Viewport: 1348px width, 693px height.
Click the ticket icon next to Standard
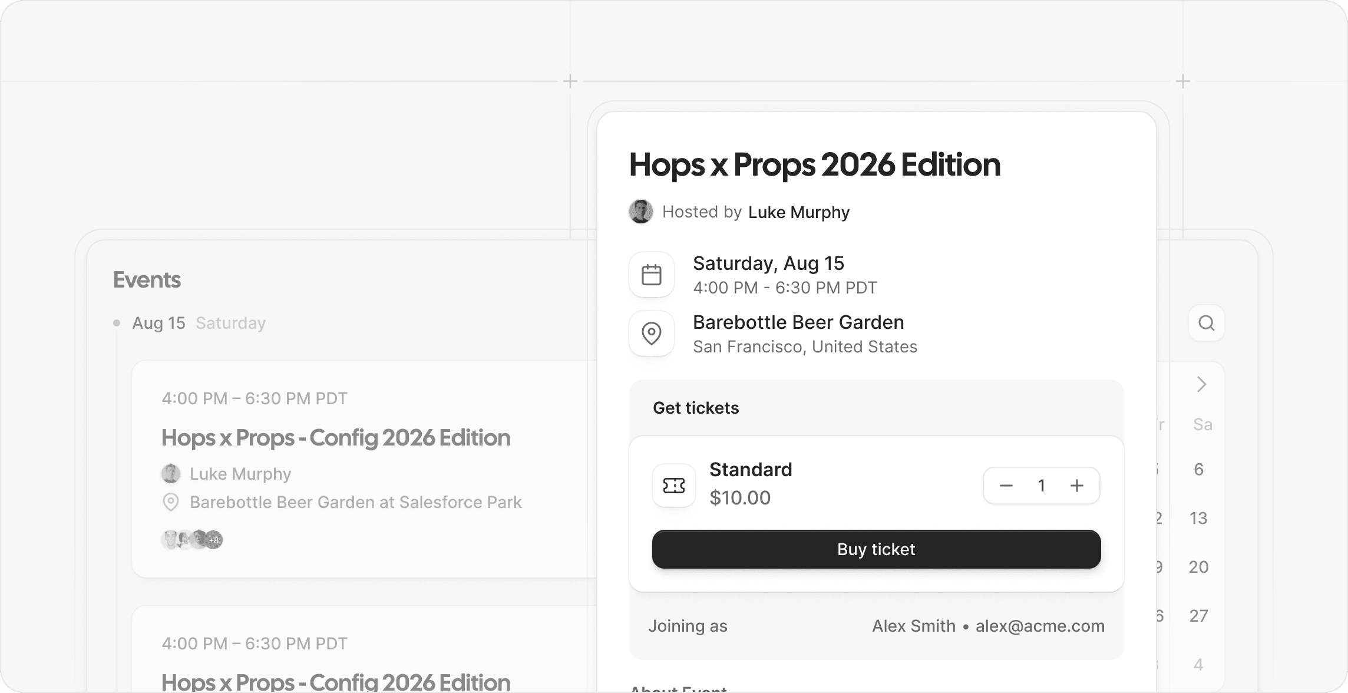coord(674,486)
